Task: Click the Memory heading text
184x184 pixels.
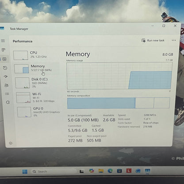Action: pyautogui.click(x=78, y=54)
